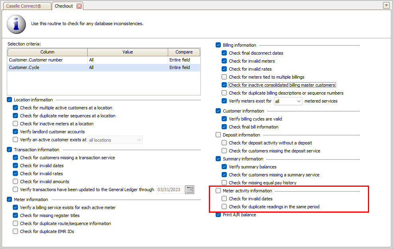Toggle Billing Check for invalid rates
The height and width of the screenshot is (249, 393).
pyautogui.click(x=224, y=69)
